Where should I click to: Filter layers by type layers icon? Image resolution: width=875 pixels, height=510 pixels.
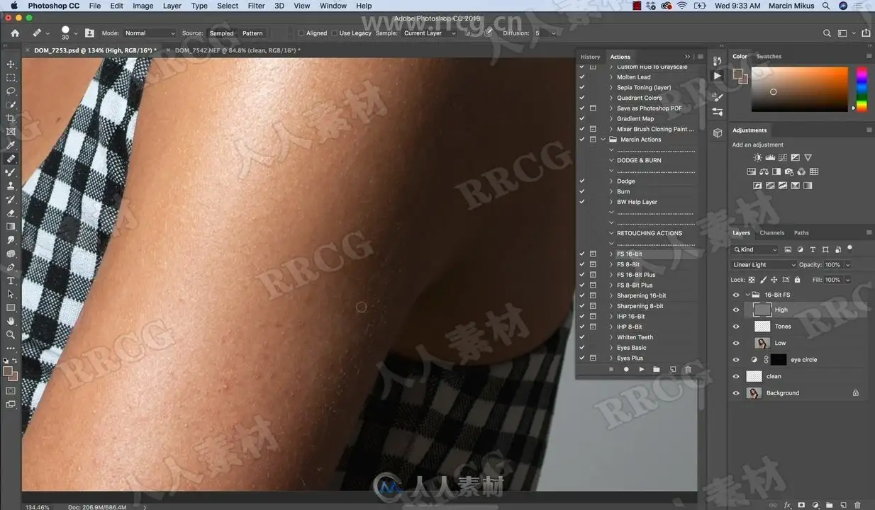tap(813, 249)
